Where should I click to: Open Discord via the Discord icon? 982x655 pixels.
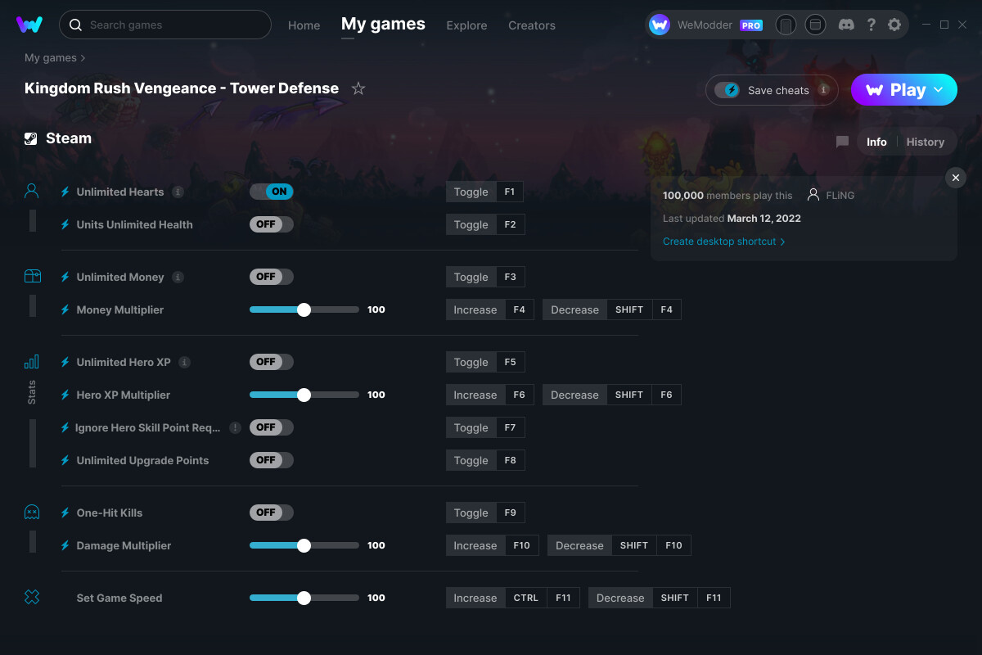pos(847,25)
